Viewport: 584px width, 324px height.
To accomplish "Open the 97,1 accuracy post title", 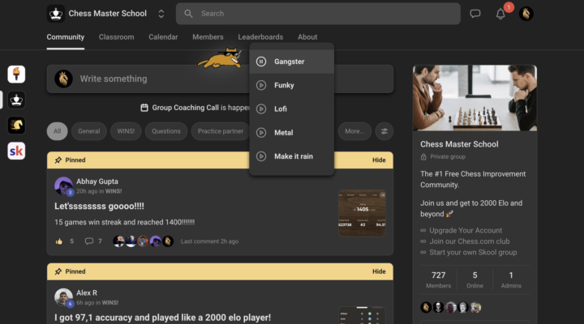I will (163, 318).
